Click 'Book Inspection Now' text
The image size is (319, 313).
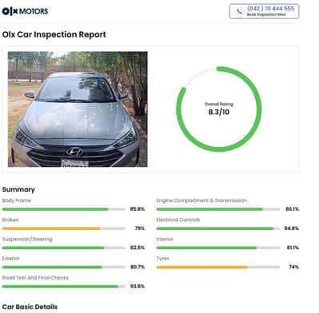pyautogui.click(x=266, y=14)
